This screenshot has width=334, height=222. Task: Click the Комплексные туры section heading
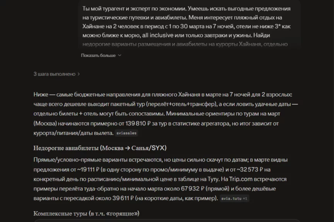(86, 214)
